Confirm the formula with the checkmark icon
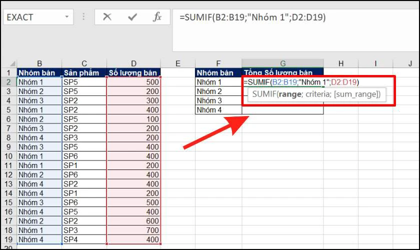Viewport: 420px width, 250px height. pos(132,17)
